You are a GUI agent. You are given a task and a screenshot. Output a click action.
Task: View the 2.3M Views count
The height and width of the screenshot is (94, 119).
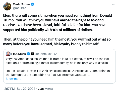point(45,89)
